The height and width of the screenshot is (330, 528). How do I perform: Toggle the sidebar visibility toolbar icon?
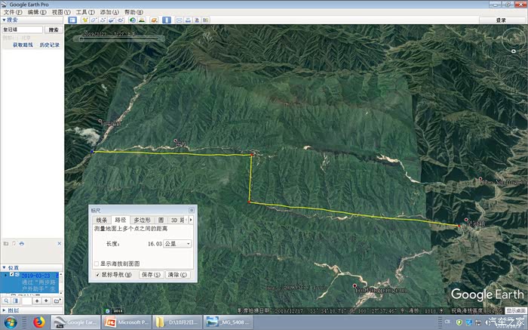[72, 20]
